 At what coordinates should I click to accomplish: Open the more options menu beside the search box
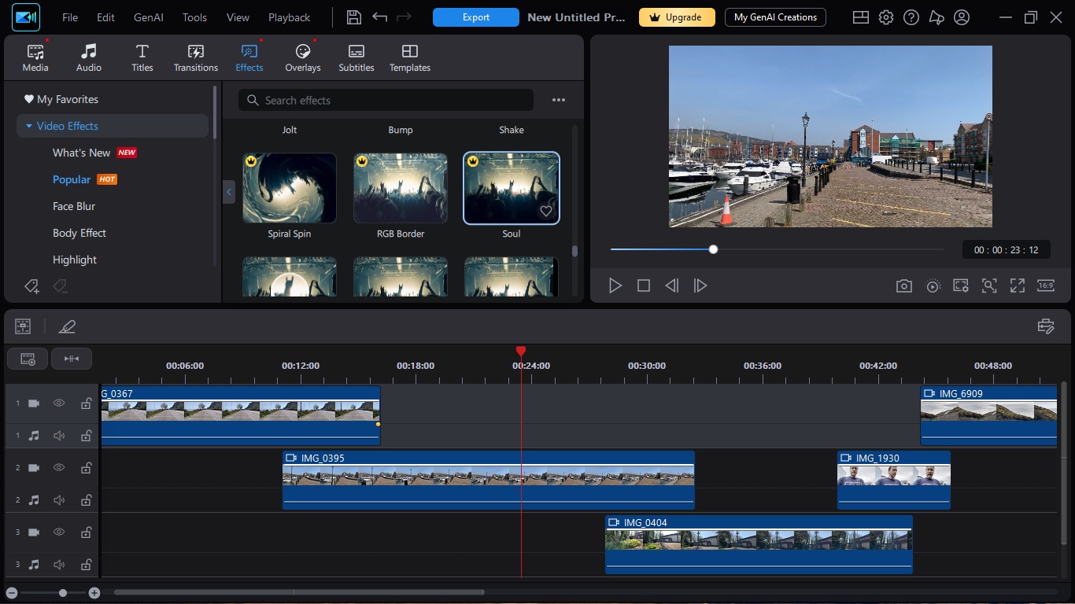(559, 100)
